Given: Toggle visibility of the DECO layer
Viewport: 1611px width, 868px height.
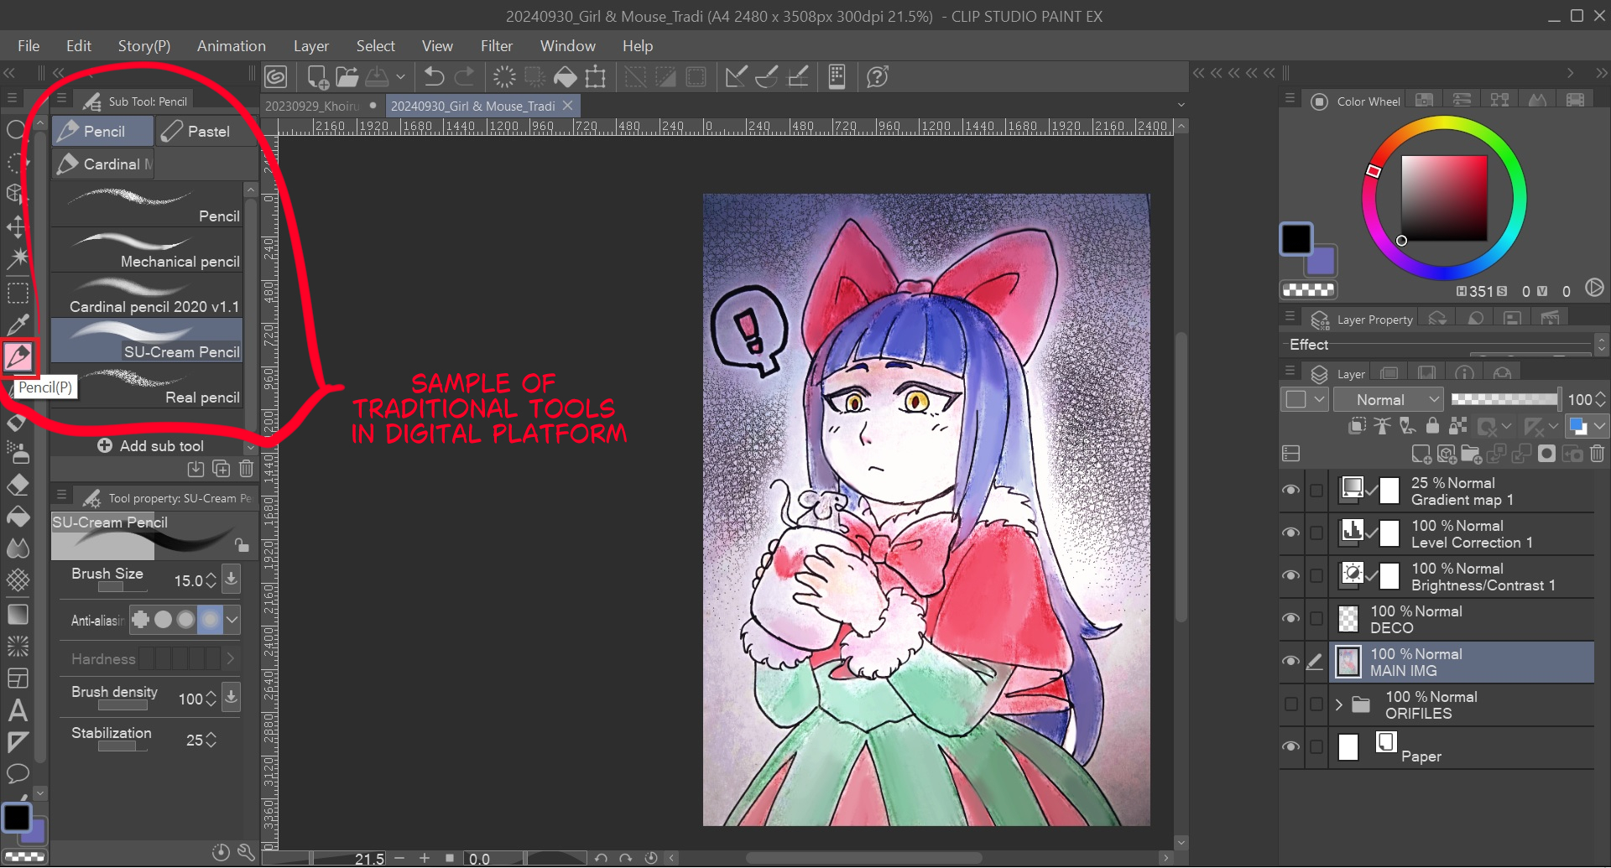Looking at the screenshot, I should point(1290,619).
